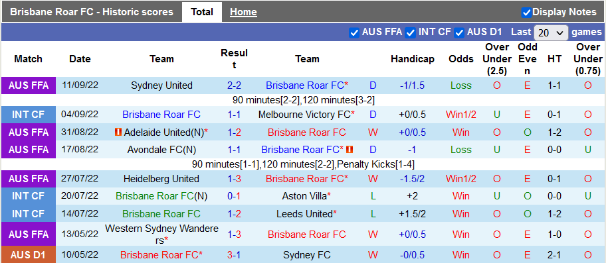Open Western Sydney Wanderers team link

161,234
